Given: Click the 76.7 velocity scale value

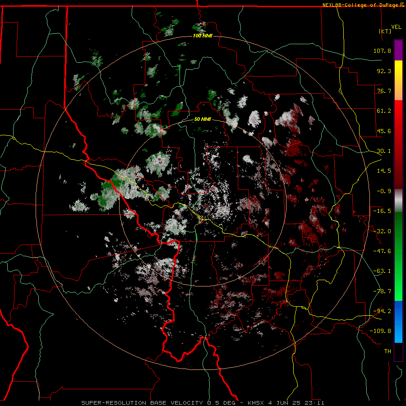Looking at the screenshot, I should pyautogui.click(x=384, y=91).
